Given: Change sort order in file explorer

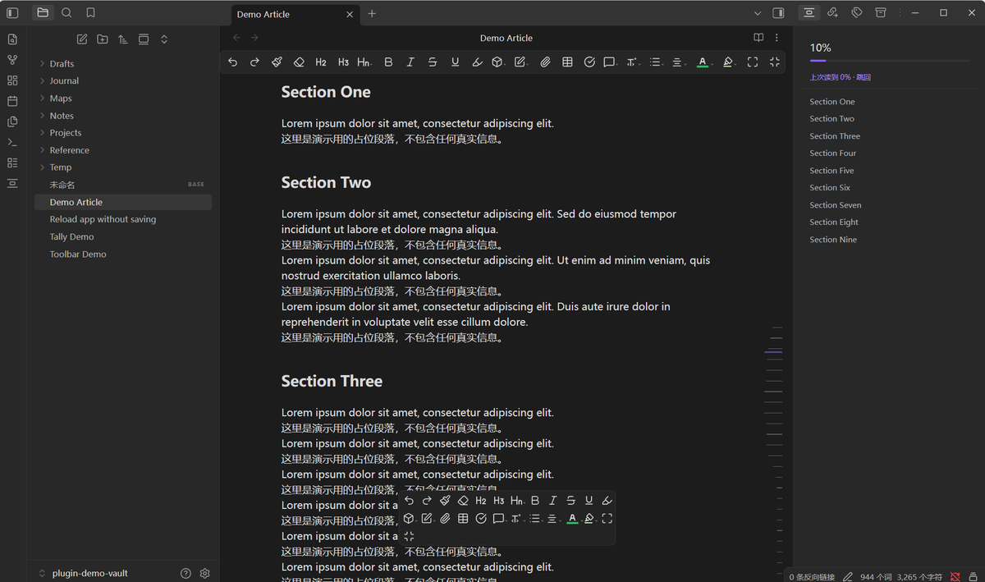Looking at the screenshot, I should pyautogui.click(x=122, y=39).
